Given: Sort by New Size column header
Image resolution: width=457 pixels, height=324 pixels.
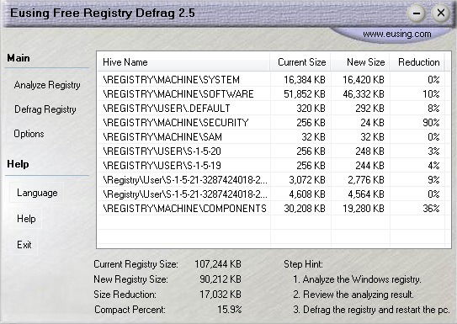Looking at the screenshot, I should pyautogui.click(x=360, y=62).
